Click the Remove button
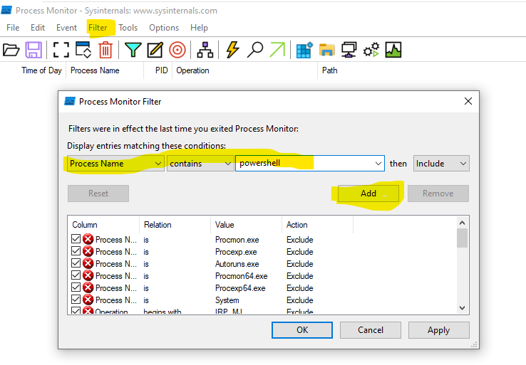 coord(438,194)
